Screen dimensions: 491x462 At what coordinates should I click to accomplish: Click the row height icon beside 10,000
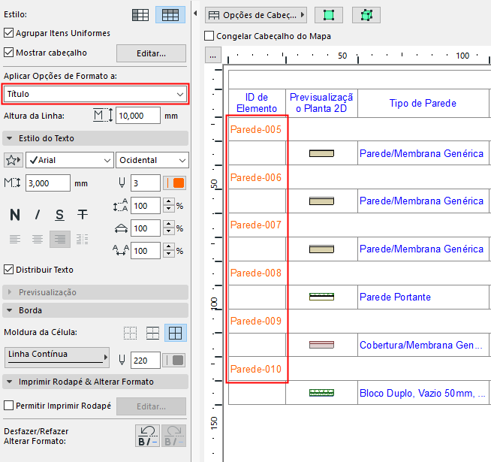103,116
